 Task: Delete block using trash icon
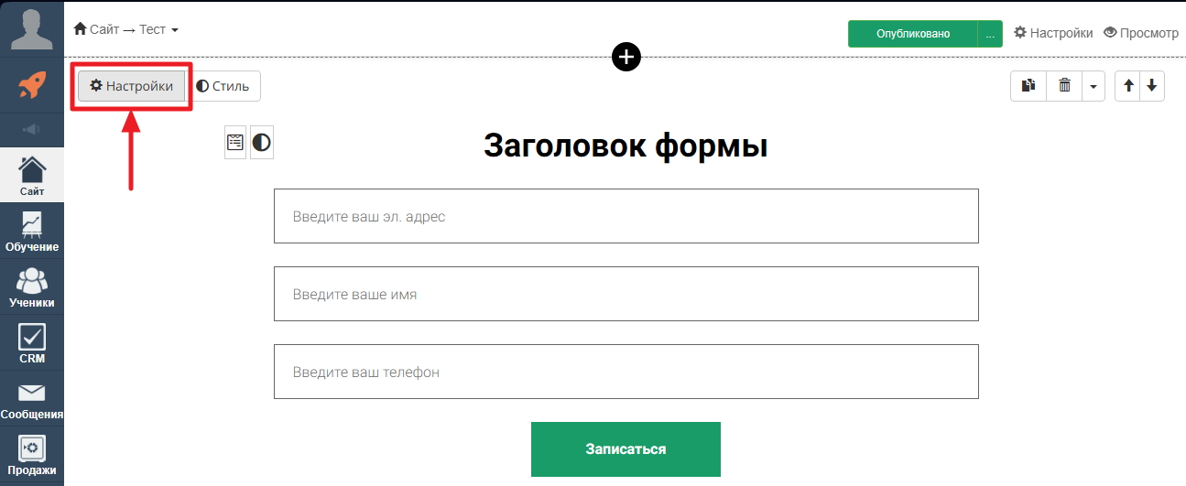[x=1064, y=86]
